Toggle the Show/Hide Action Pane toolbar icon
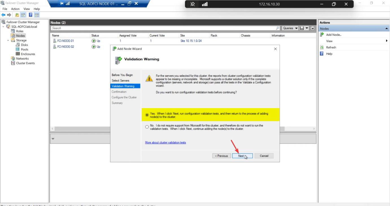This screenshot has height=206, width=390. [37, 15]
